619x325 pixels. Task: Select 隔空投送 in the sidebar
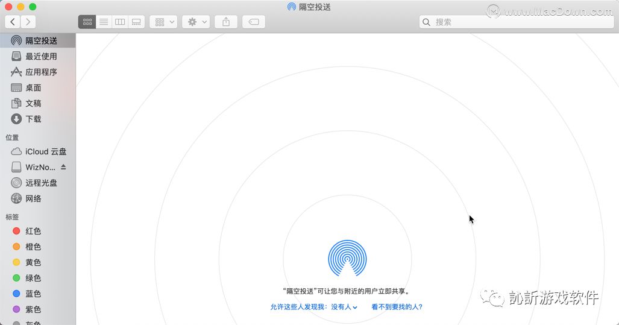(37, 40)
